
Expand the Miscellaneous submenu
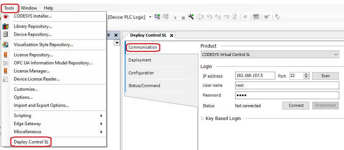101,132
